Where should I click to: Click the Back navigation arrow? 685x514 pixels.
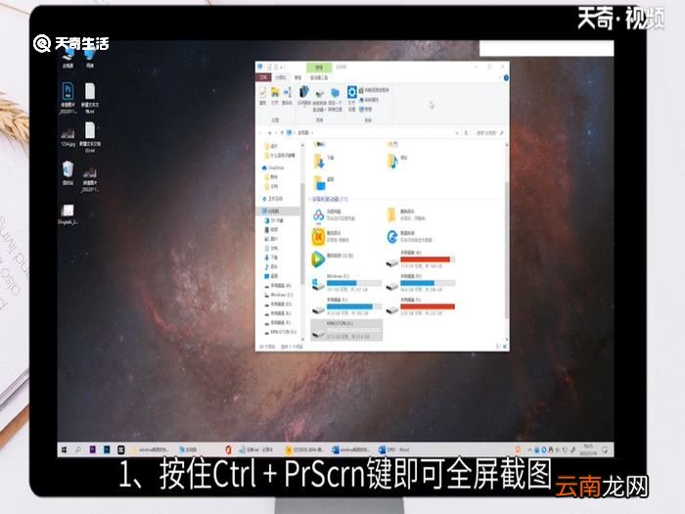click(x=261, y=132)
